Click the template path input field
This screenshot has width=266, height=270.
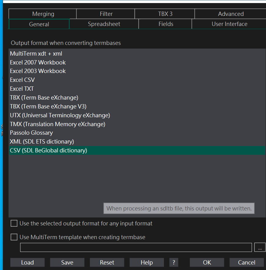pyautogui.click(x=136, y=247)
